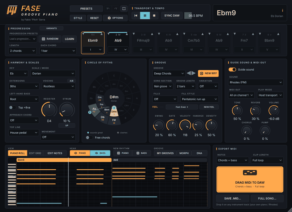The height and width of the screenshot is (212, 292).
Task: Click the Db segment in circle of fifths
Action: point(103,118)
